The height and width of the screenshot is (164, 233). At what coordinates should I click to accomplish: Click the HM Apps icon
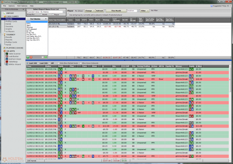tap(4, 51)
